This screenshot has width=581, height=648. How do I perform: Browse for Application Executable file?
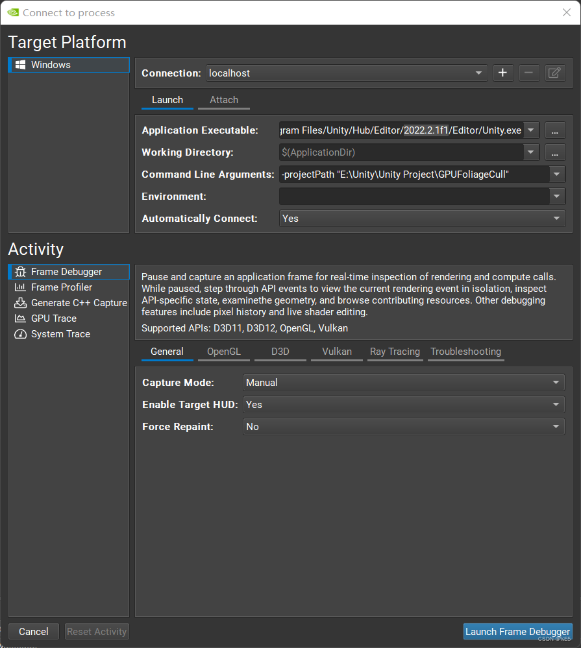coord(555,130)
